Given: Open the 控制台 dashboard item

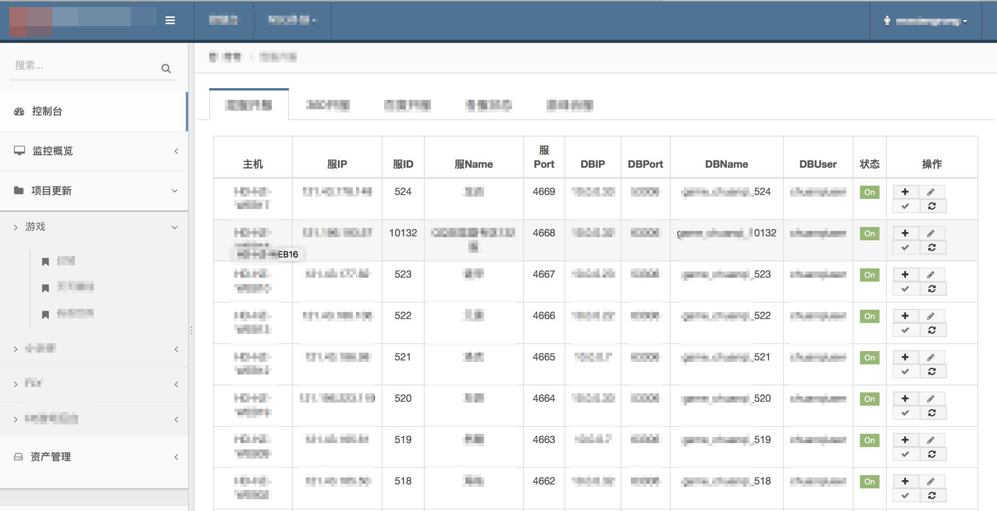Looking at the screenshot, I should point(94,112).
